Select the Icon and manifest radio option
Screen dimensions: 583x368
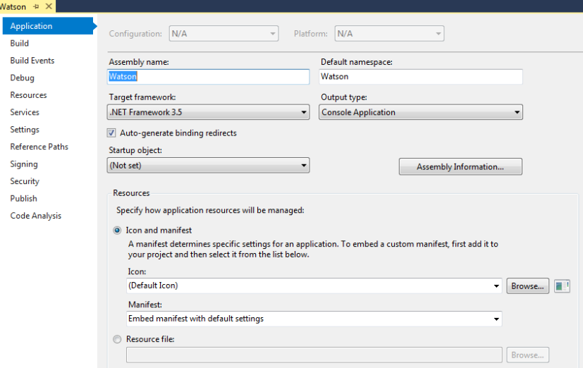[117, 231]
